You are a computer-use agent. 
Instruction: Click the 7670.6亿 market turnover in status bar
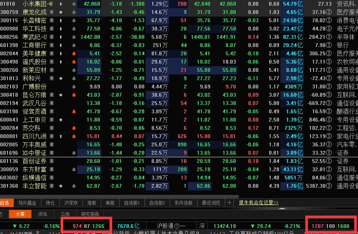pos(128,226)
